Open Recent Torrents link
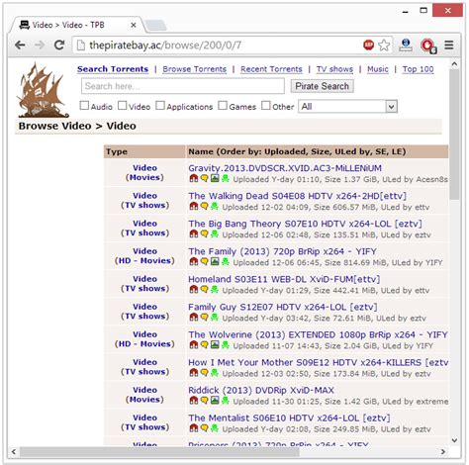This screenshot has height=465, width=469. tap(271, 69)
